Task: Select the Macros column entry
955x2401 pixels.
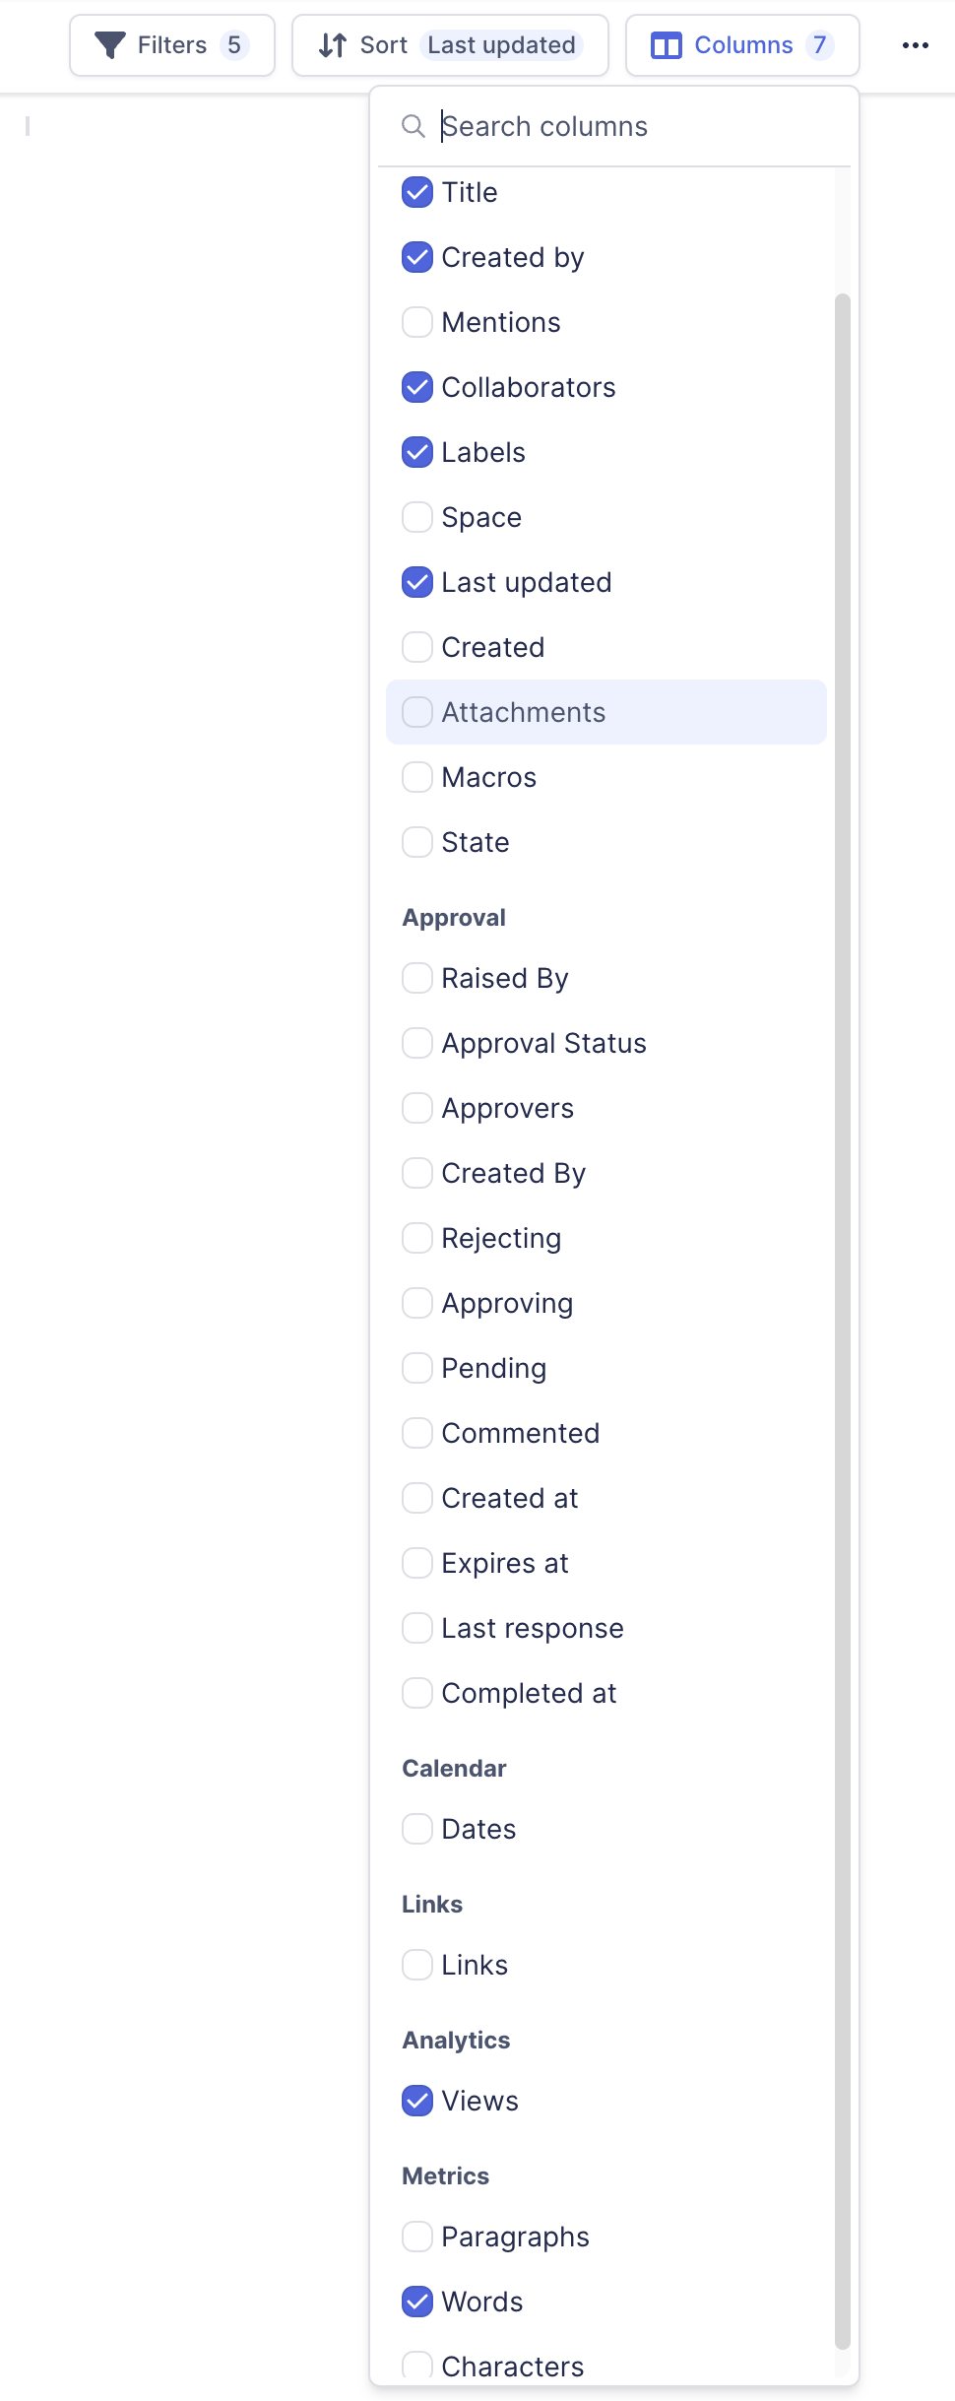Action: [488, 777]
